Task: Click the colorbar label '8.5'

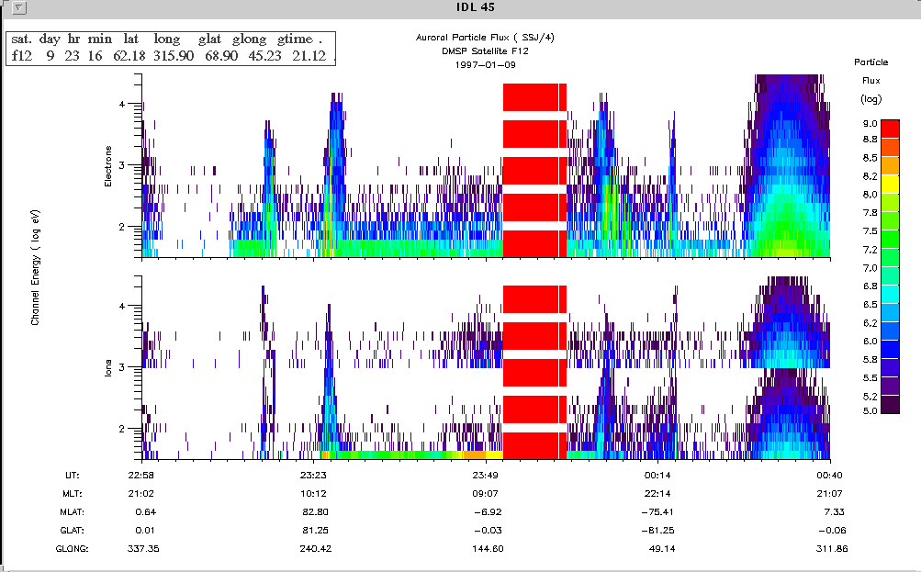Action: coord(870,157)
